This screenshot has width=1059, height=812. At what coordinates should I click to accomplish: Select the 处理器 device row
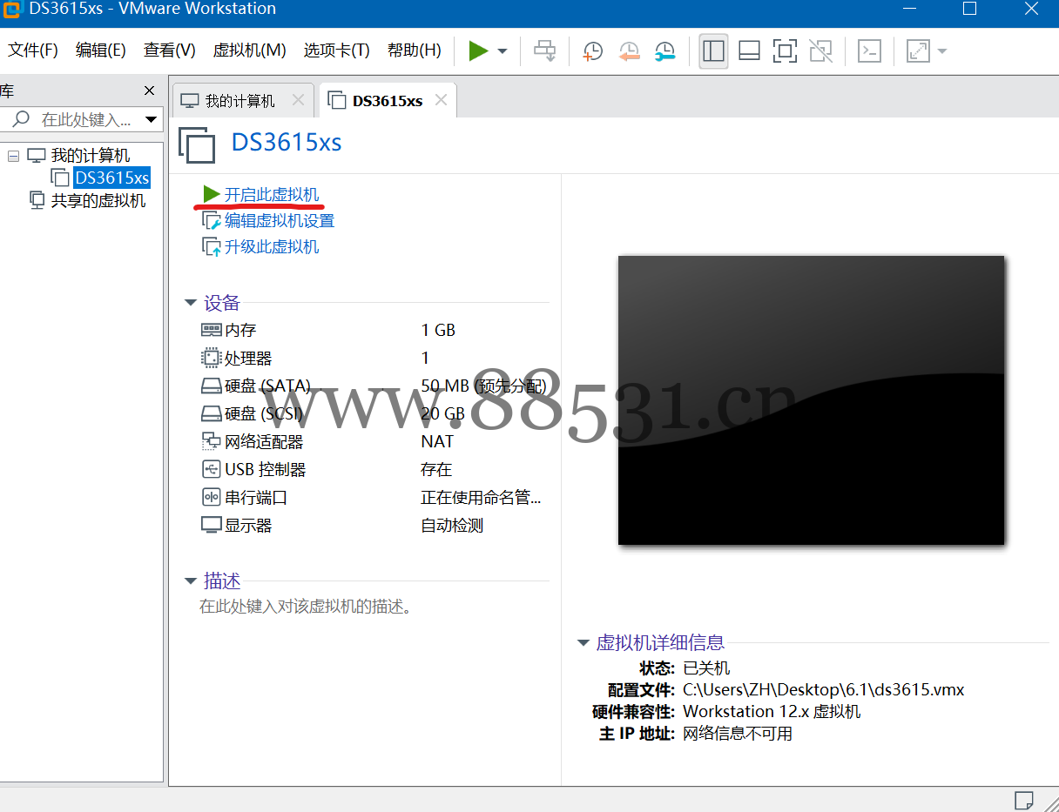click(x=374, y=358)
